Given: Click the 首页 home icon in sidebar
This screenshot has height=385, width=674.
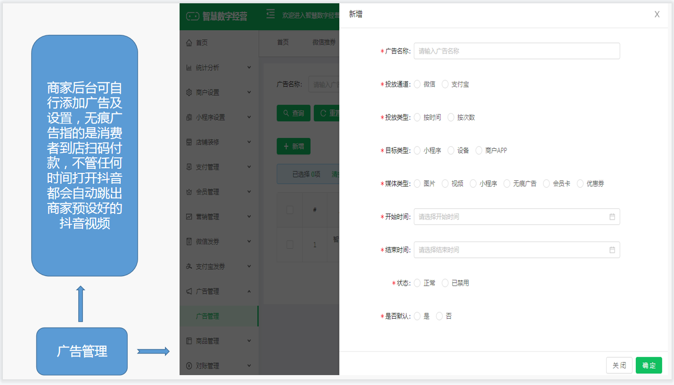Looking at the screenshot, I should click(189, 42).
